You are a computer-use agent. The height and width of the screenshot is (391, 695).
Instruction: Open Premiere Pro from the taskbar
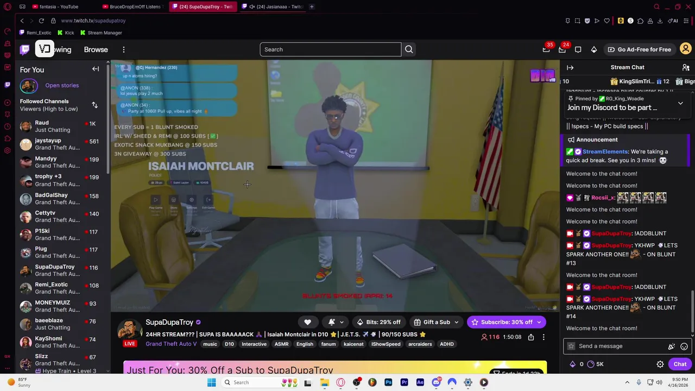404,382
